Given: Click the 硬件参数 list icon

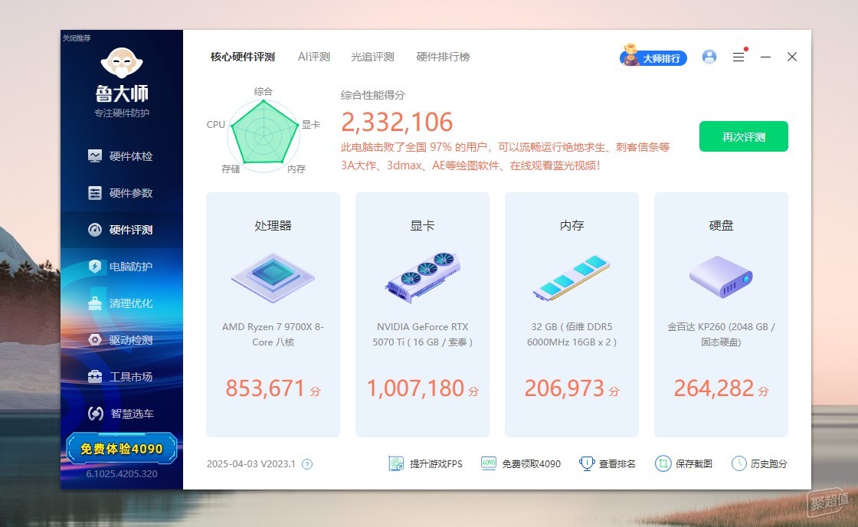Looking at the screenshot, I should (x=95, y=192).
